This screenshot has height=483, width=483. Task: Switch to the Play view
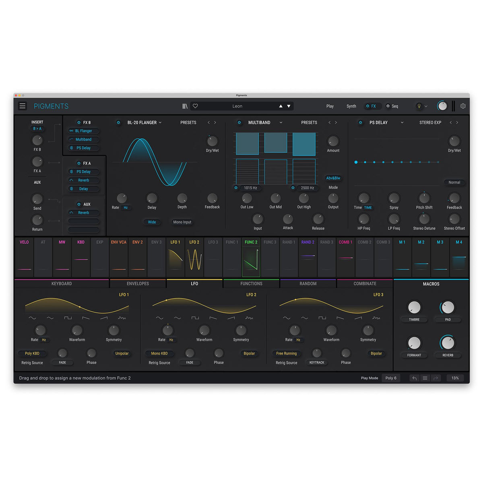[x=330, y=106]
